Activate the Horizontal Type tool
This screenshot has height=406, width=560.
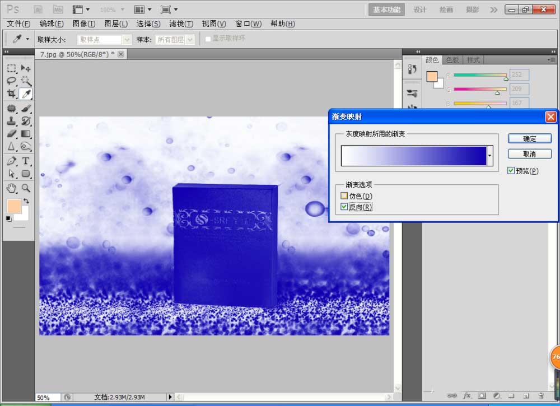26,161
